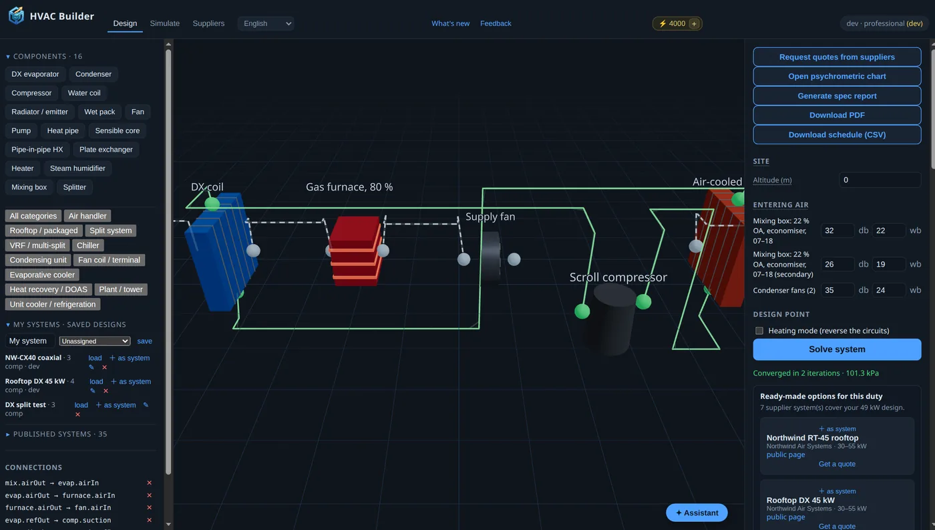This screenshot has width=935, height=530.
Task: Edit NW-CX40 coaxial with its pencil icon
Action: click(91, 367)
